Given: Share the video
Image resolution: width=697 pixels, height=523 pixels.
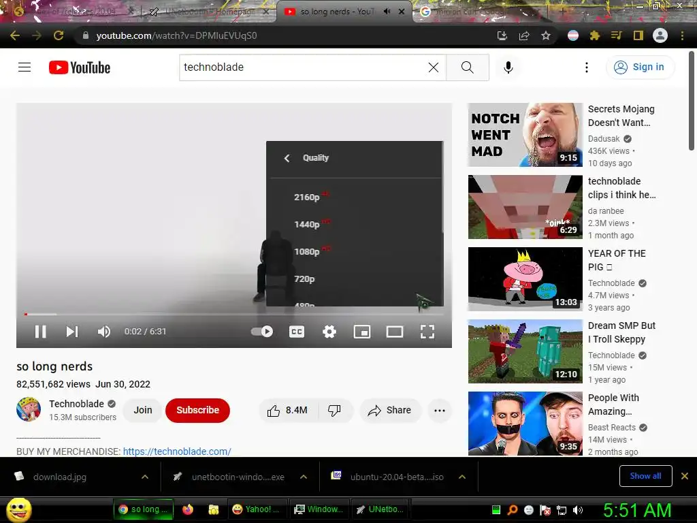Looking at the screenshot, I should point(389,410).
